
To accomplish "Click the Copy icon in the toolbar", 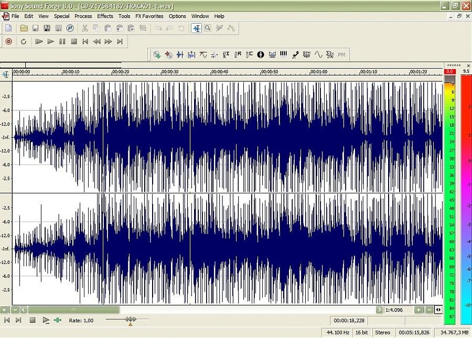I will pos(96,28).
